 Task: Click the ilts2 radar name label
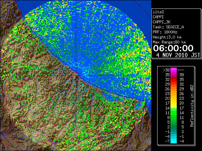click(x=158, y=12)
